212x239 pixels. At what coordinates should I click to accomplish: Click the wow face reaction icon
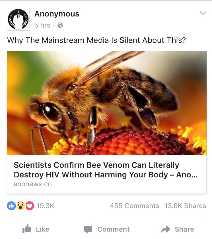click(21, 206)
